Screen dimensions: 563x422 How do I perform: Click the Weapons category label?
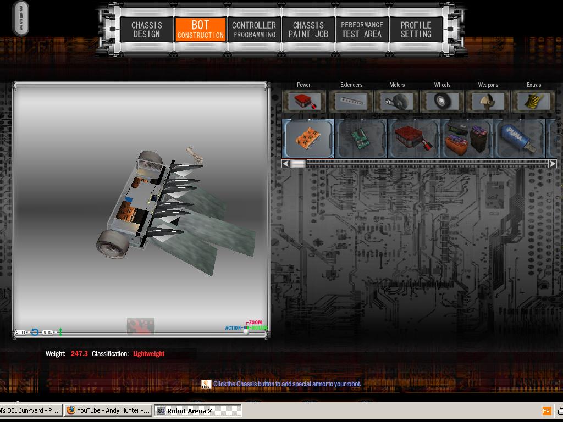tap(488, 85)
